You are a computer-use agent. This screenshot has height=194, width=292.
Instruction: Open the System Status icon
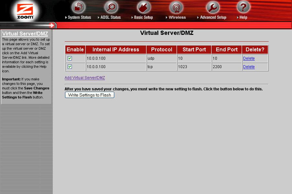78,7
